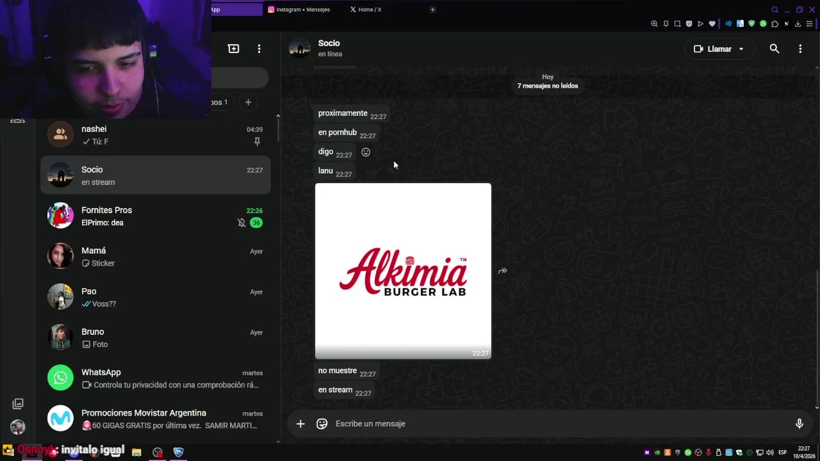Open the chat list three-dot menu

[259, 49]
